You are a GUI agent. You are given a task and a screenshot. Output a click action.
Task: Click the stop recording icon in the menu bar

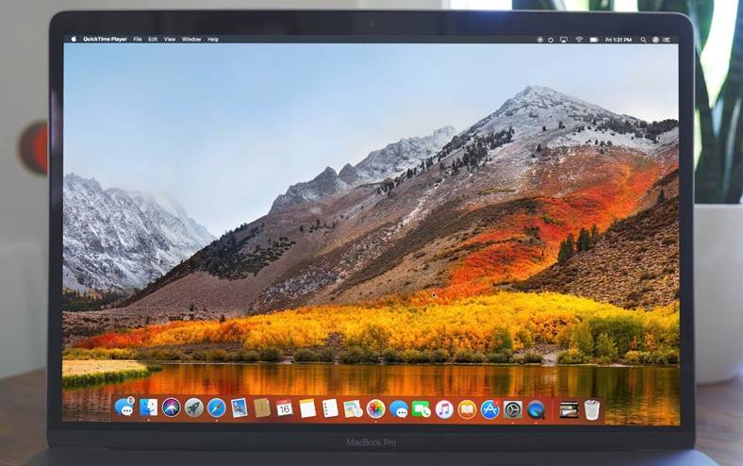tap(539, 40)
